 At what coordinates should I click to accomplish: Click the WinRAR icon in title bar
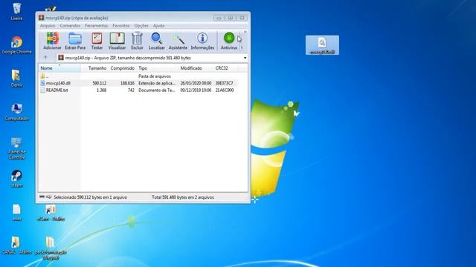[x=42, y=18]
